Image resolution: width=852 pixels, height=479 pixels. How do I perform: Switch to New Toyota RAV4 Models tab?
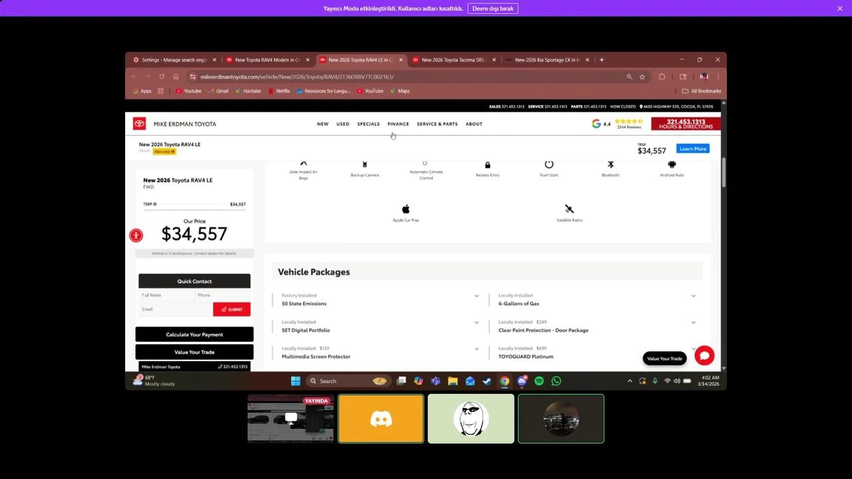(268, 60)
